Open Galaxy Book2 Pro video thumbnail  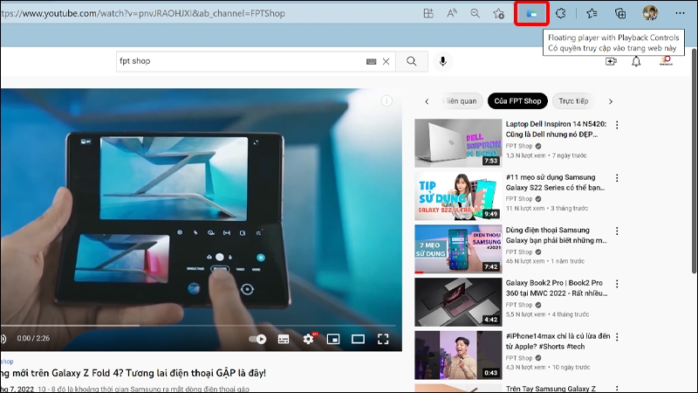pos(458,302)
